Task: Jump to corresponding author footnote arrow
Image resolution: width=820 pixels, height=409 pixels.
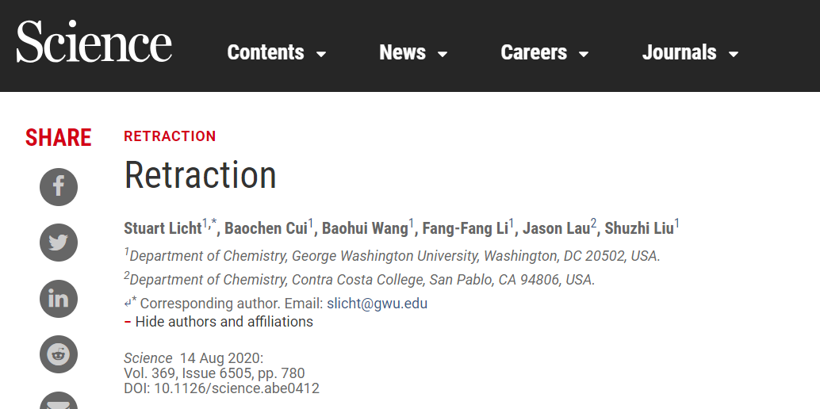Action: tap(128, 304)
